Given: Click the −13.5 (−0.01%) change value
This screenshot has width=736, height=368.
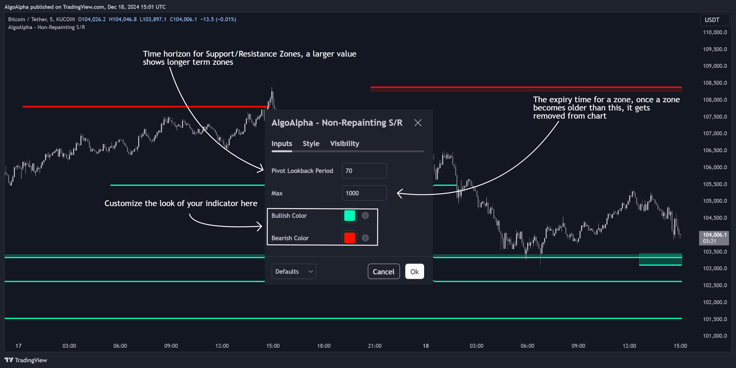Looking at the screenshot, I should 218,19.
